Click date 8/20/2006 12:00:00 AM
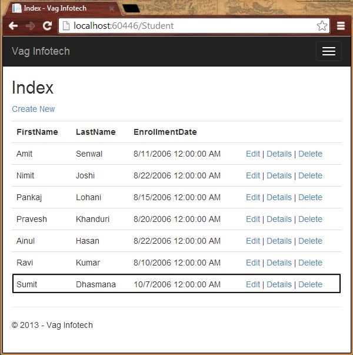 tap(177, 219)
